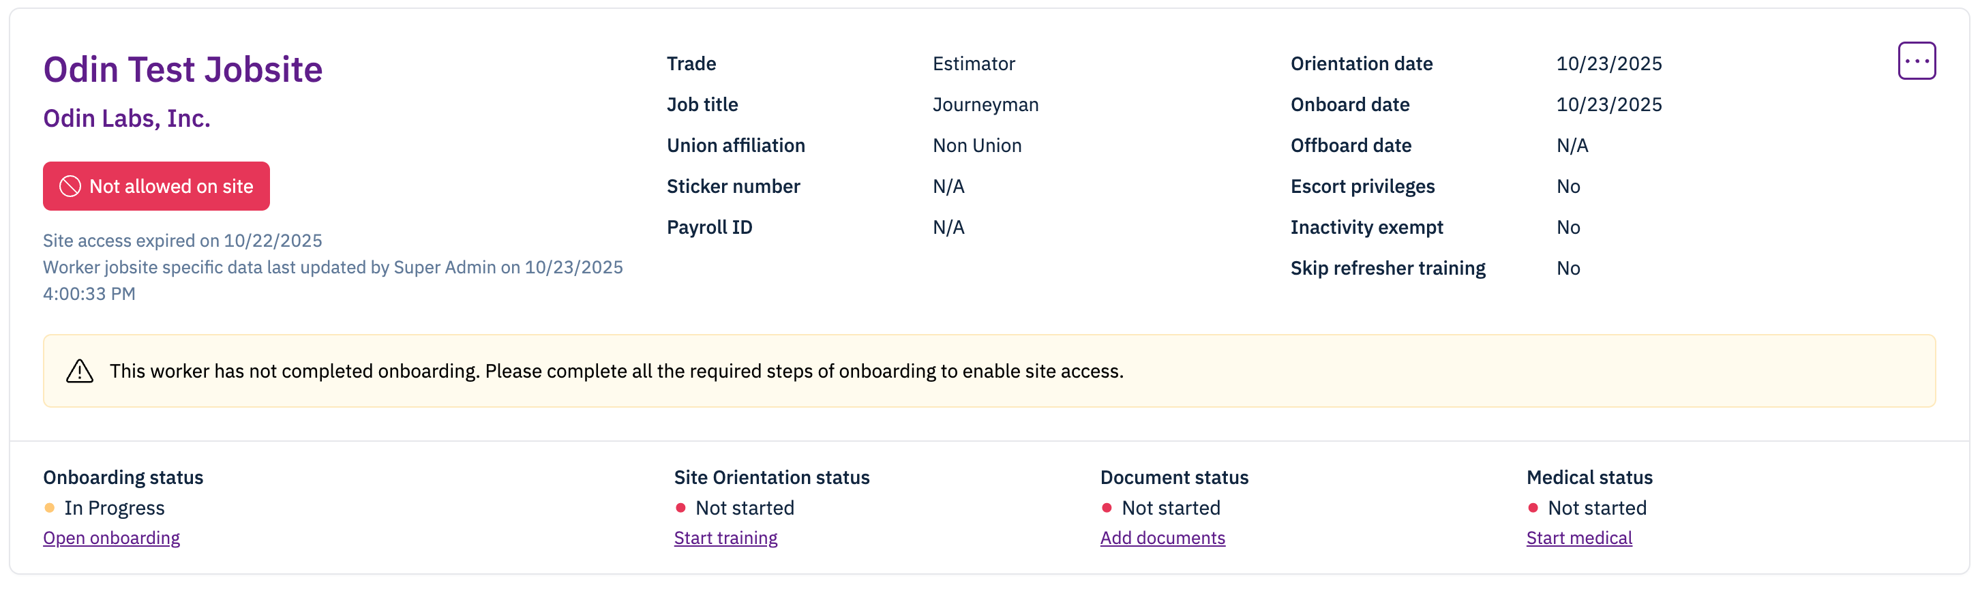This screenshot has height=589, width=1980.
Task: Click the onboarding incomplete warning message text
Action: coord(616,372)
